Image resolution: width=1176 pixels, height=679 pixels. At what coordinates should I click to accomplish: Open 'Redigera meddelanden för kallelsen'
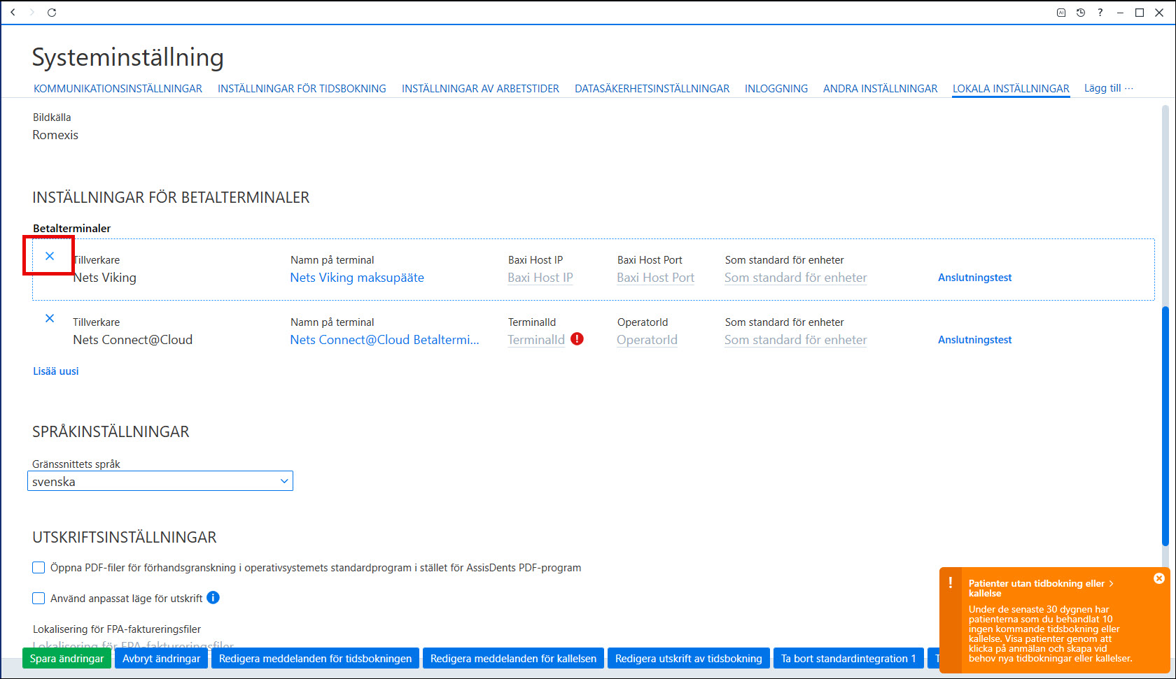click(x=513, y=659)
